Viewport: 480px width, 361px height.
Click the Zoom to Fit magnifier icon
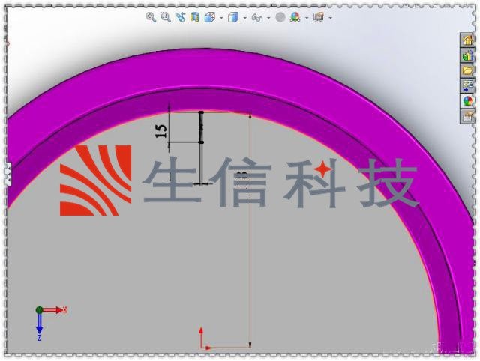(151, 17)
